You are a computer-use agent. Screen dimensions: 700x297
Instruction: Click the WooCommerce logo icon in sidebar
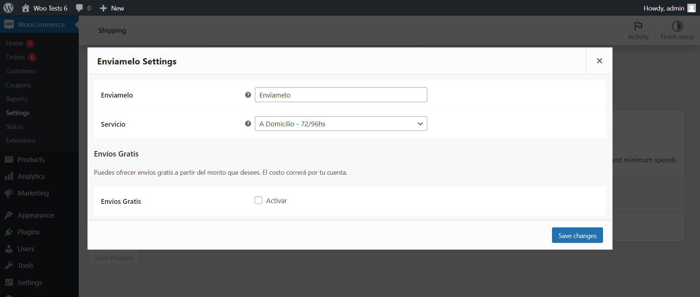point(9,24)
